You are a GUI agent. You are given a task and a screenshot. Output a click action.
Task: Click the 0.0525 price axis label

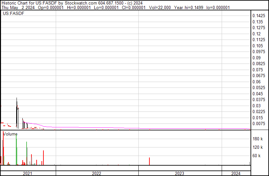[x=259, y=88]
